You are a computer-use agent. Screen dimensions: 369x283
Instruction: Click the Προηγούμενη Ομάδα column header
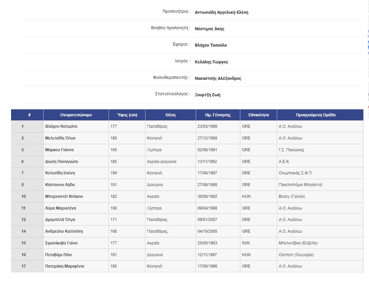pos(320,115)
